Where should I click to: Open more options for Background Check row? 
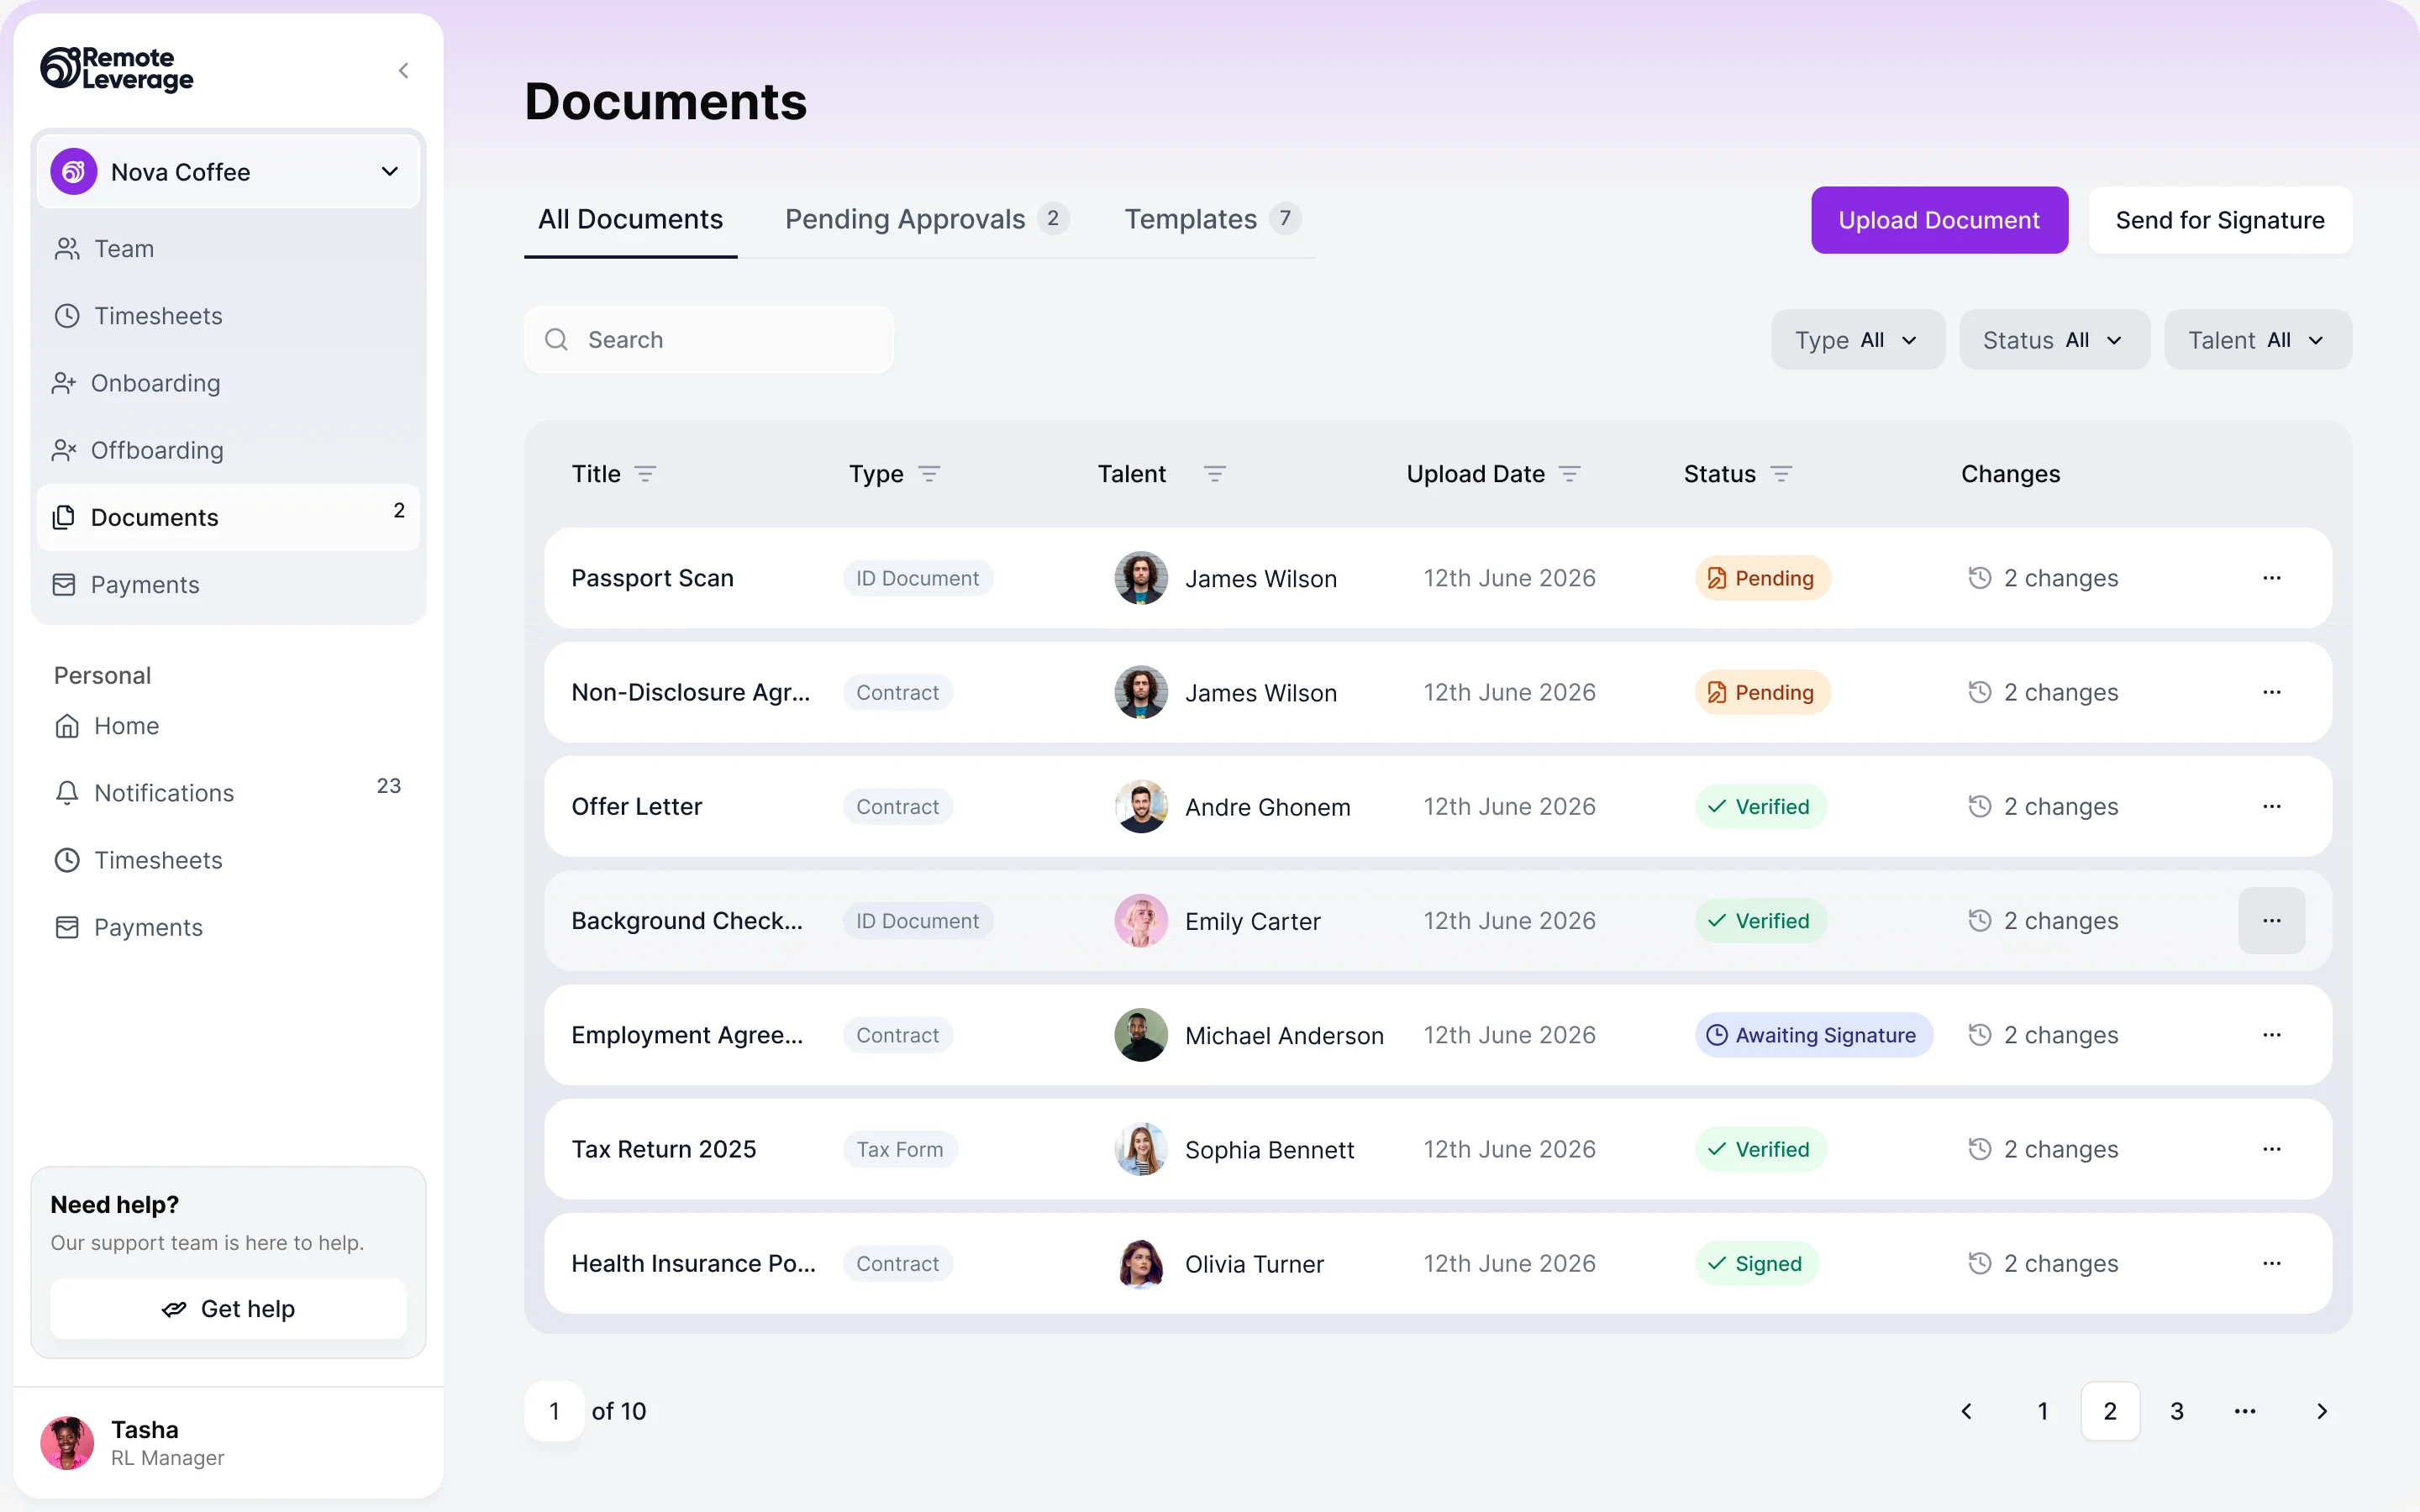pyautogui.click(x=2271, y=920)
